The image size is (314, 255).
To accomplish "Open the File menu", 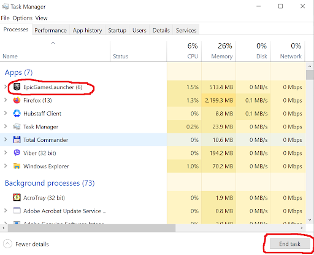I will click(5, 18).
